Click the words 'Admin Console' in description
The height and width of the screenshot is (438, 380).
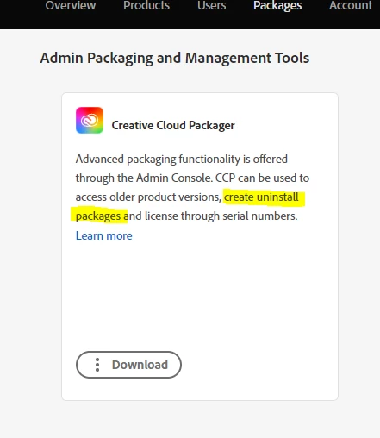point(174,178)
